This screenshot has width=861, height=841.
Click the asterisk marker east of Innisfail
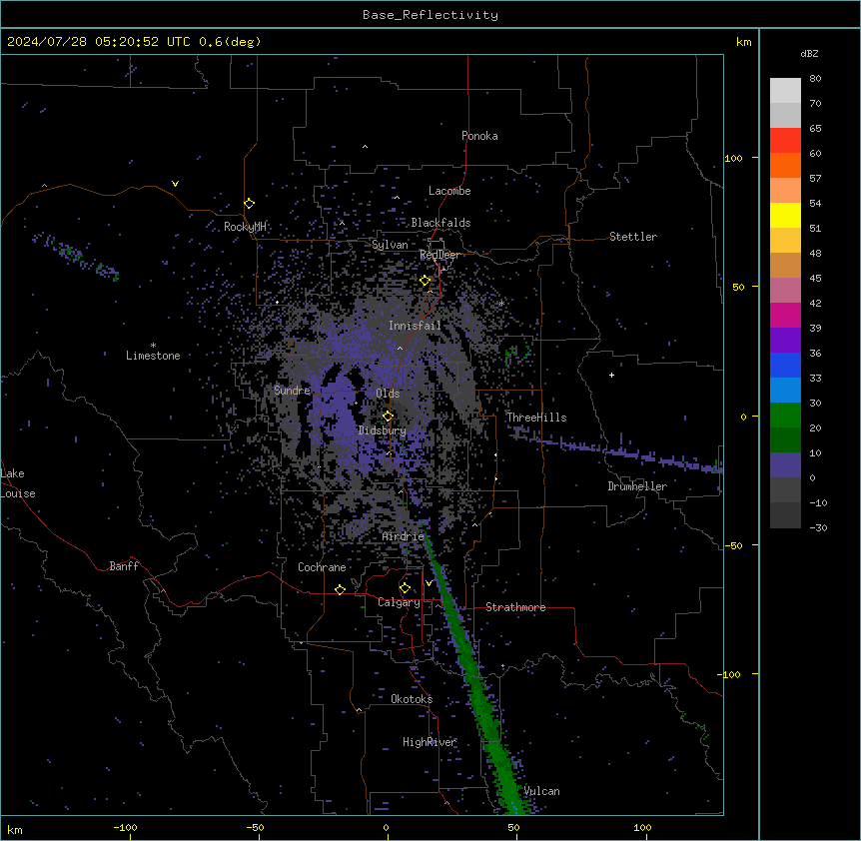tap(501, 303)
